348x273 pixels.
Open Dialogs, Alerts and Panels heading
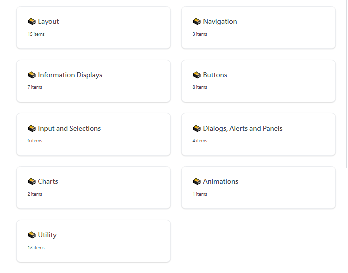243,128
